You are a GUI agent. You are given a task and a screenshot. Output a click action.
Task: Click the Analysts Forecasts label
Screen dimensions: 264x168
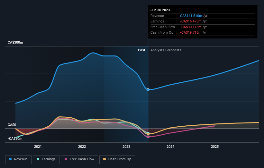tap(166, 50)
